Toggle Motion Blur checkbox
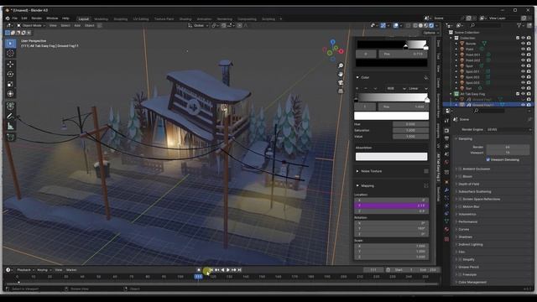537x302 pixels. coord(460,206)
